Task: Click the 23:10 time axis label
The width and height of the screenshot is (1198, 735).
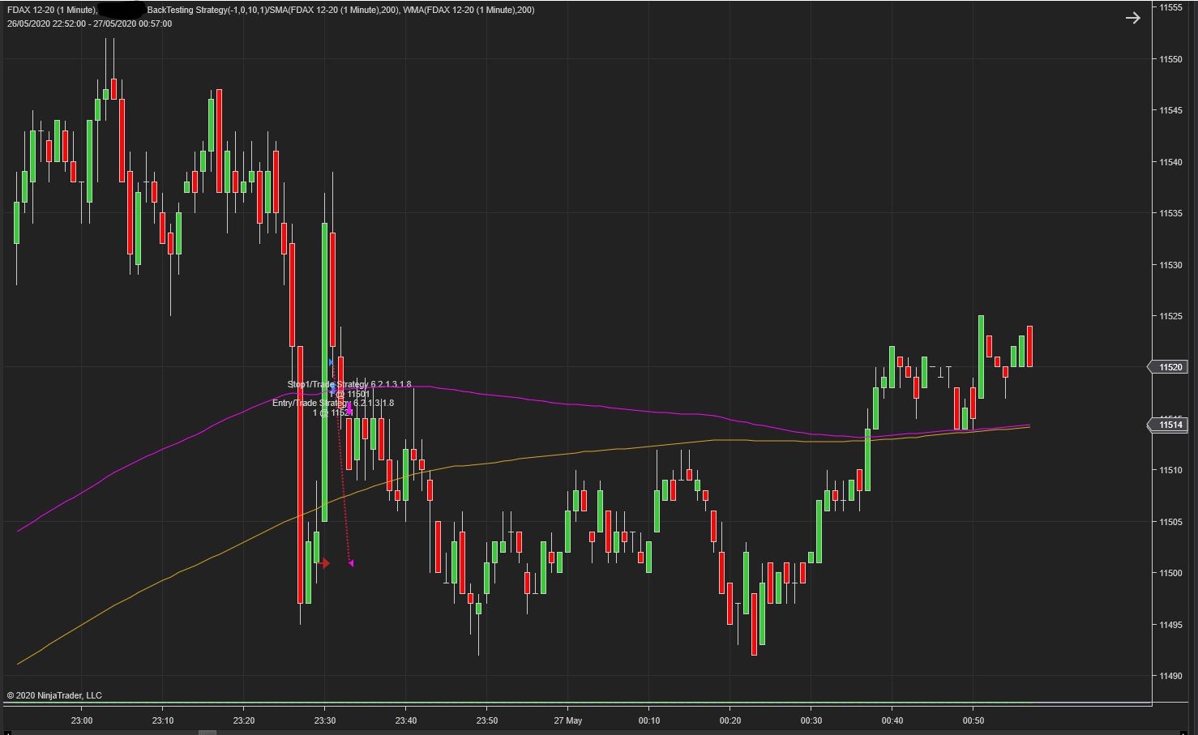Action: click(162, 720)
